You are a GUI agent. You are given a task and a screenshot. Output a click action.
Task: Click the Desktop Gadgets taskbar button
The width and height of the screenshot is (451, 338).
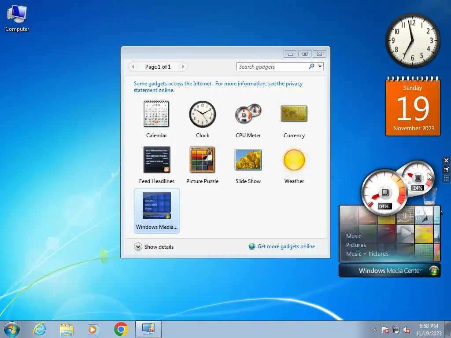148,329
